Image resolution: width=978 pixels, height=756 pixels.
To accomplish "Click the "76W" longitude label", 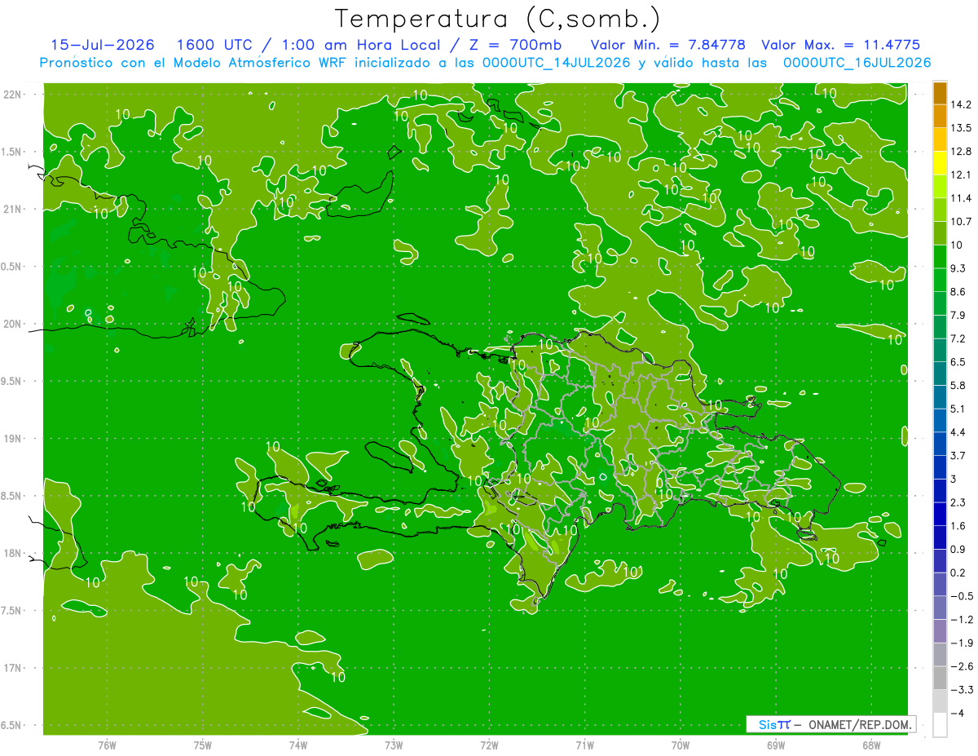I will tap(107, 745).
